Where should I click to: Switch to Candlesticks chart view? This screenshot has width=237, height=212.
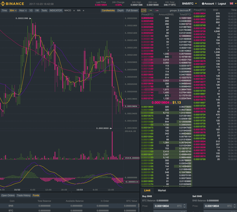coord(108,11)
